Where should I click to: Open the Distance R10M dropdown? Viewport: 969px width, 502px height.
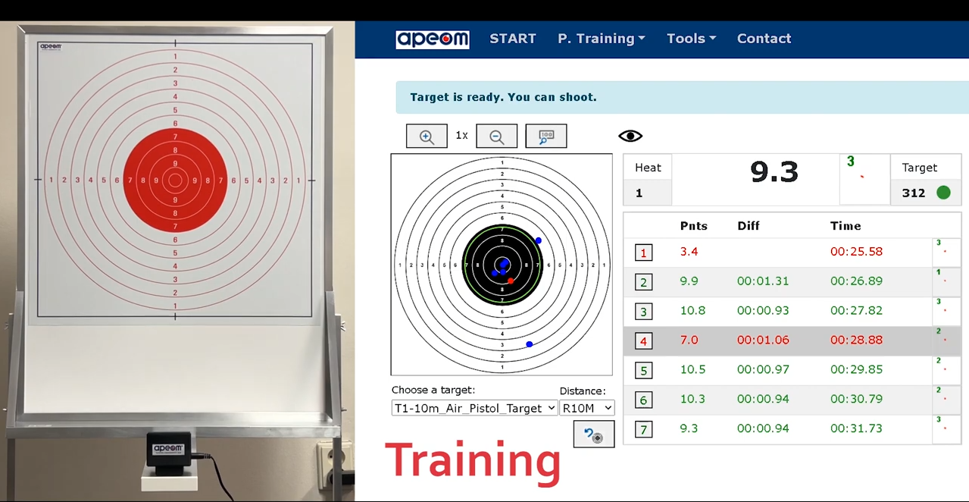coord(586,408)
